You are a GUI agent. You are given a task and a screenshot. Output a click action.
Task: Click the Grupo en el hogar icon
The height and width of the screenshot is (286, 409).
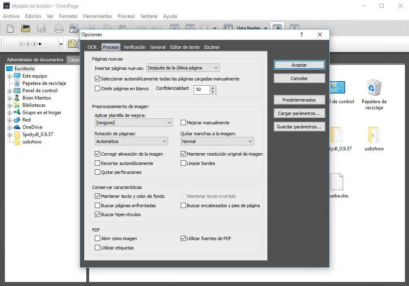[17, 112]
